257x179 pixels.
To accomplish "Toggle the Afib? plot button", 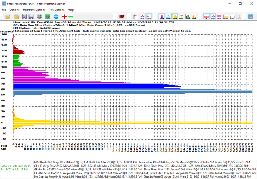I will coord(181,17).
